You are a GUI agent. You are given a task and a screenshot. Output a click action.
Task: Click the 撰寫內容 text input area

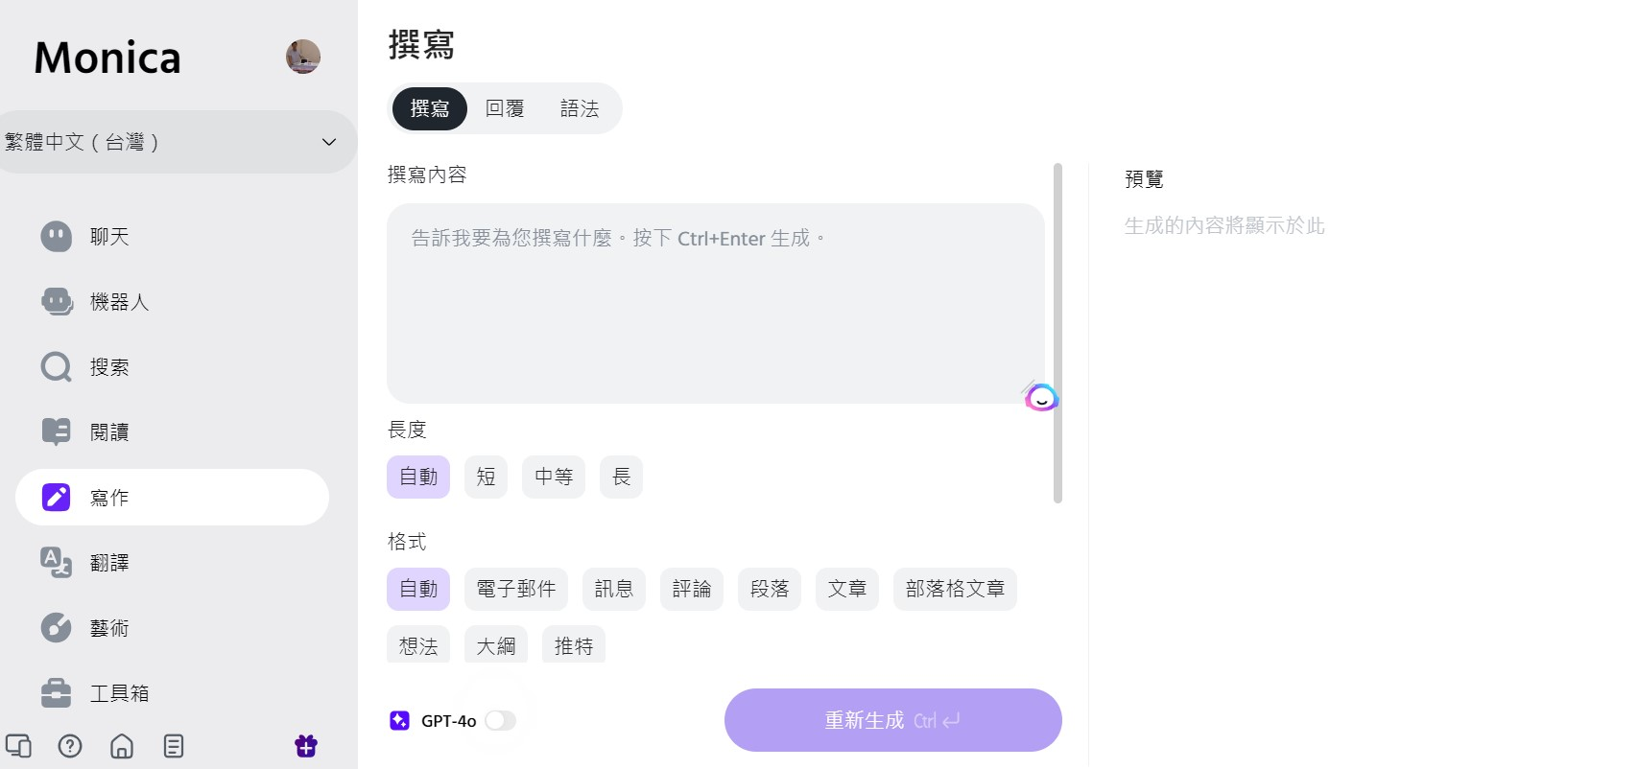(715, 303)
